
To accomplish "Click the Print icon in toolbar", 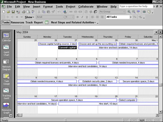I will point(24,12).
